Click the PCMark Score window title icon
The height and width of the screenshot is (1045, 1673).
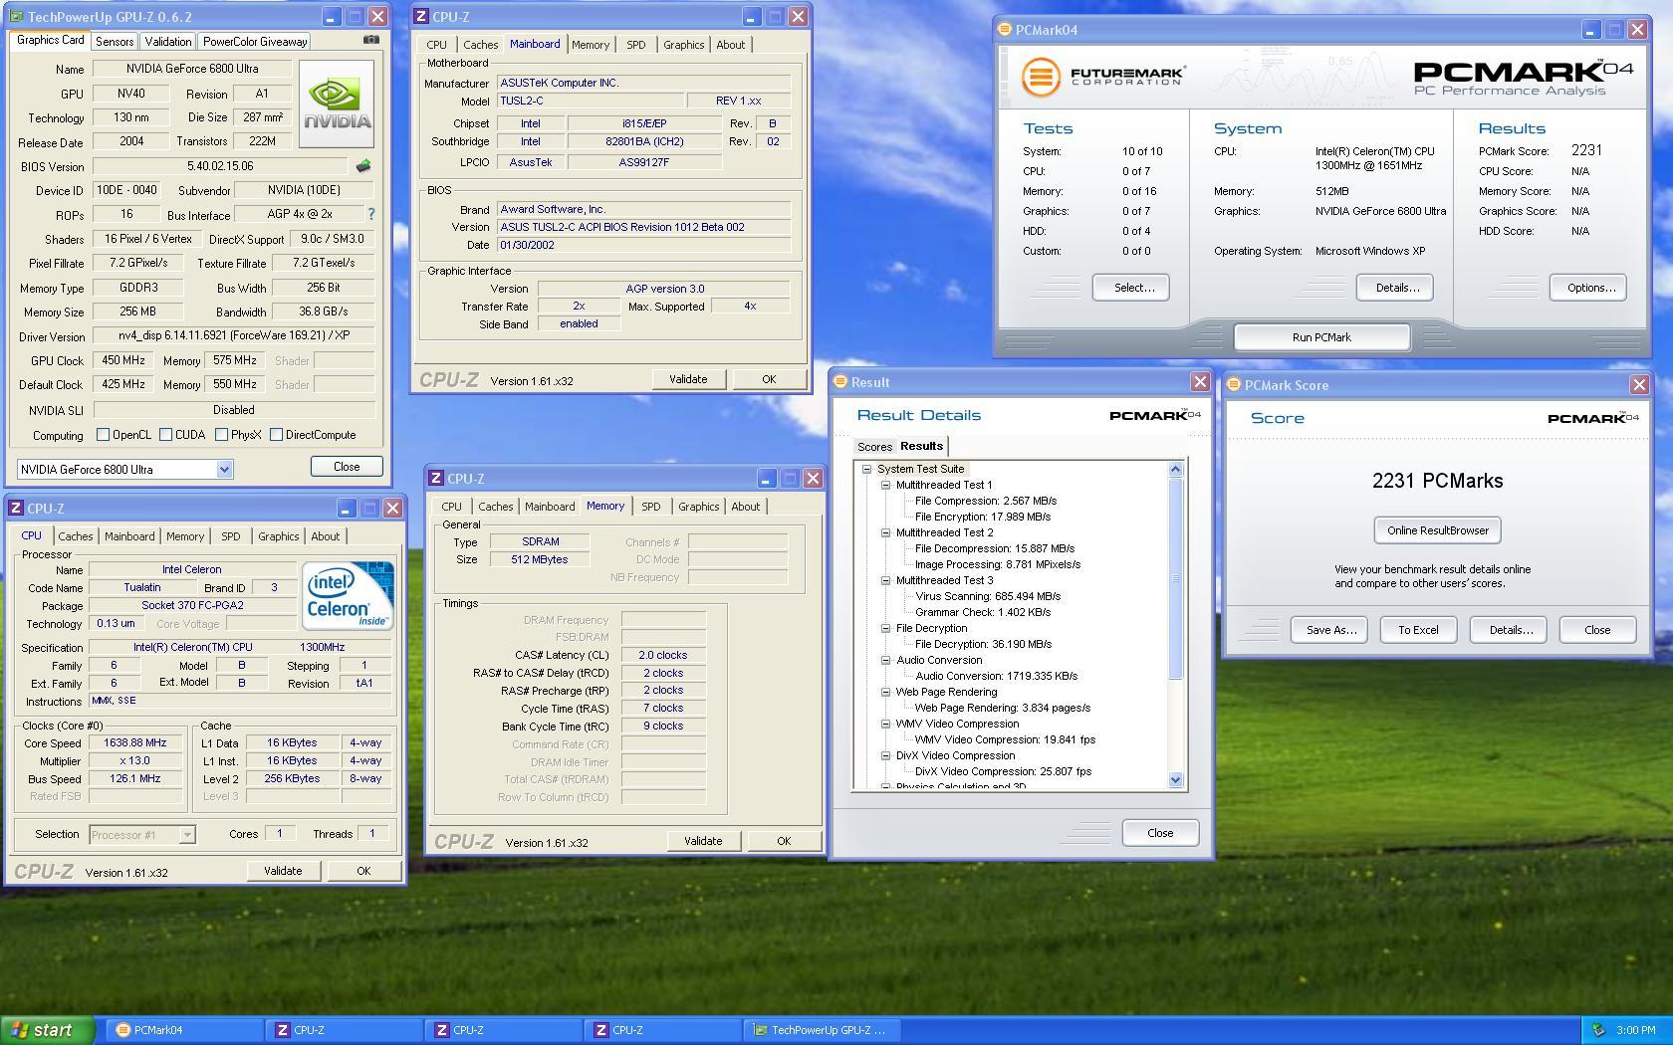point(1234,385)
